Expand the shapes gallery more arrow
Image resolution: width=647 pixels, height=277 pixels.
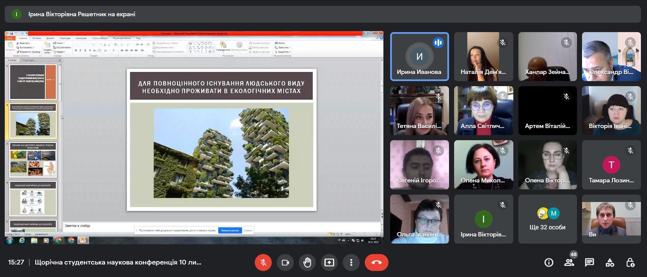click(x=214, y=52)
